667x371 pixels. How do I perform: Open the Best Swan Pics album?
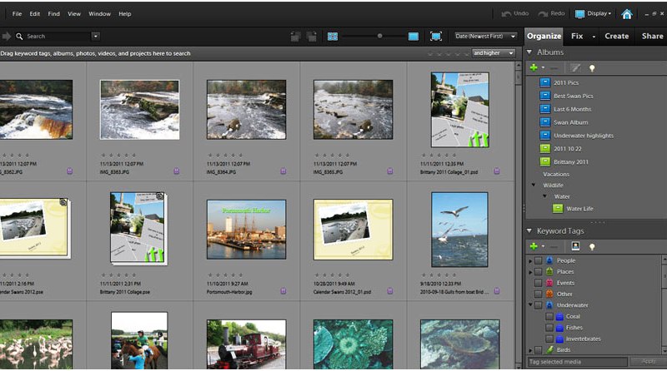tap(573, 96)
